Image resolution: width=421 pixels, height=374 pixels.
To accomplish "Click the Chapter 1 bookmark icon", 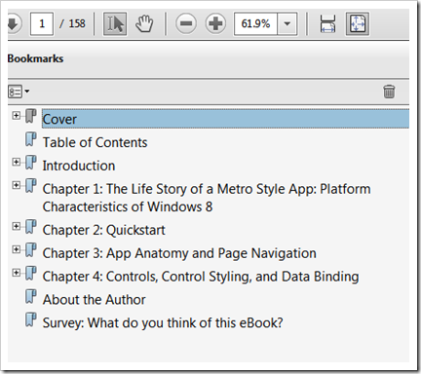I will click(31, 186).
